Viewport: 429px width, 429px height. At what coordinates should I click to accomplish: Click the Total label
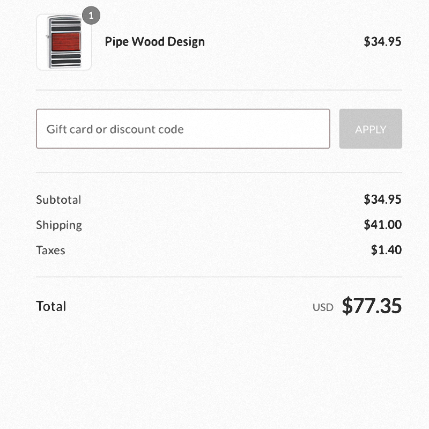point(51,306)
